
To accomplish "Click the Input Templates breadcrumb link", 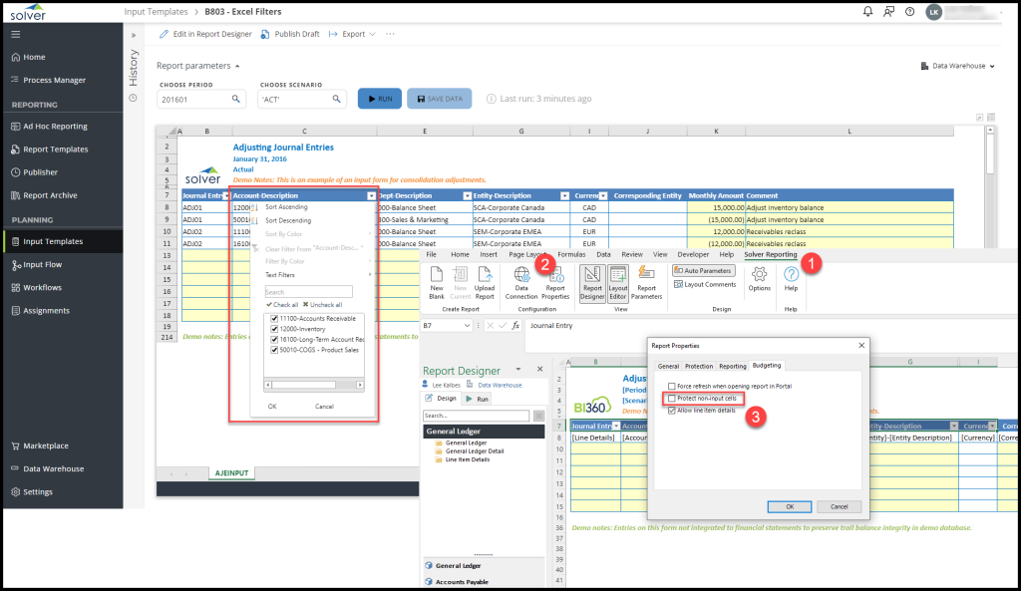I will [156, 12].
